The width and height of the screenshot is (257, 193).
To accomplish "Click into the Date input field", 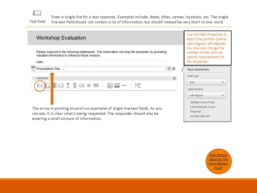I will (x=116, y=62).
